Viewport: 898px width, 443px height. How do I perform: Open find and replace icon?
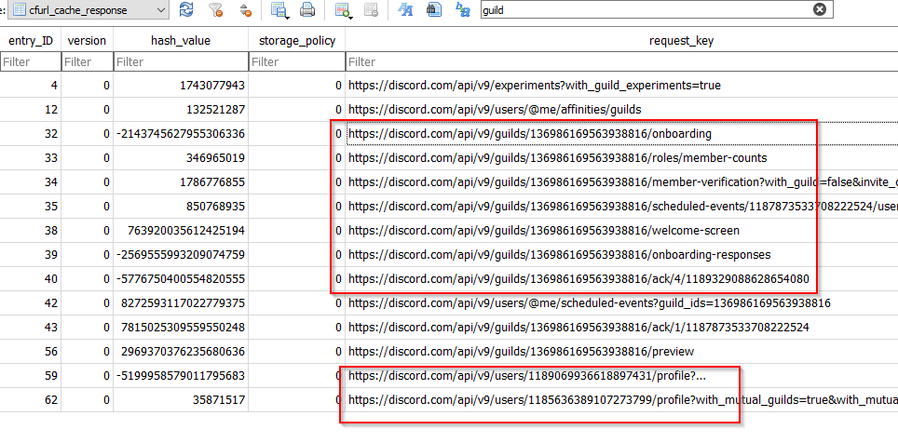point(463,9)
